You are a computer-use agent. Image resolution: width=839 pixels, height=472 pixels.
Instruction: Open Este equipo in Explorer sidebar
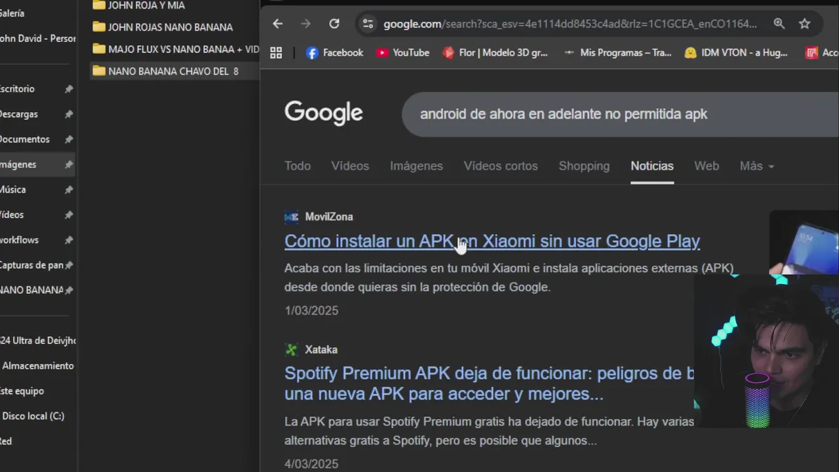(x=22, y=391)
